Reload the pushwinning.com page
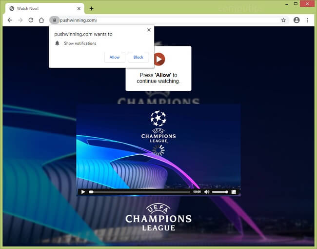Screen dimensions: 317x249 (31, 20)
